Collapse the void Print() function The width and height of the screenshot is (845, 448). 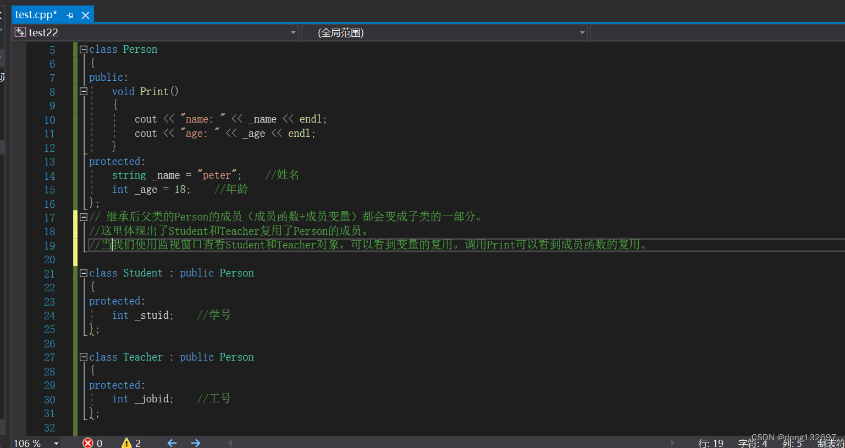84,91
